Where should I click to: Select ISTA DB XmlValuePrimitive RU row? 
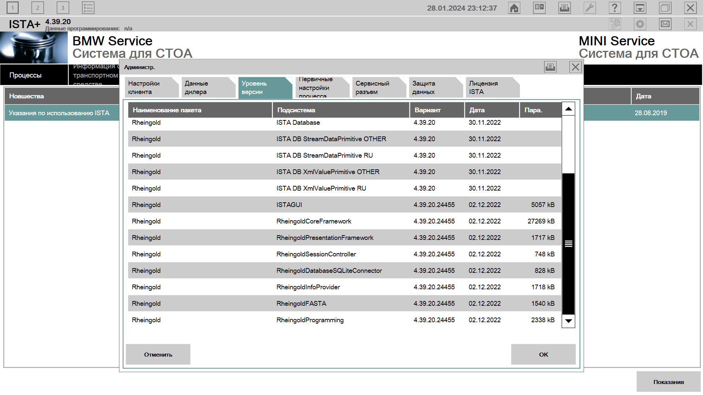pos(345,188)
